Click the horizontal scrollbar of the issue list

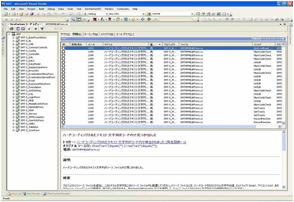click(x=172, y=127)
